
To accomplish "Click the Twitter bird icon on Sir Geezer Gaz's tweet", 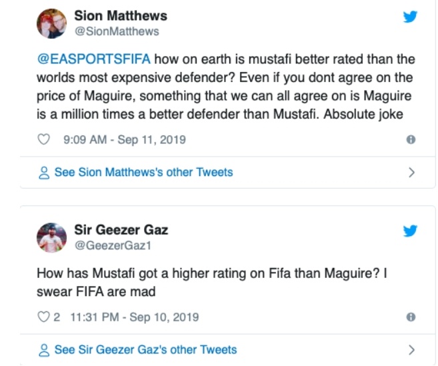I will pos(410,231).
